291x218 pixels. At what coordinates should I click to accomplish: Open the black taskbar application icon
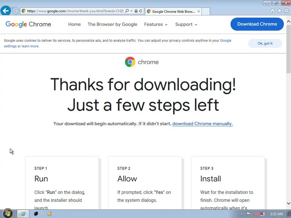(x=36, y=214)
